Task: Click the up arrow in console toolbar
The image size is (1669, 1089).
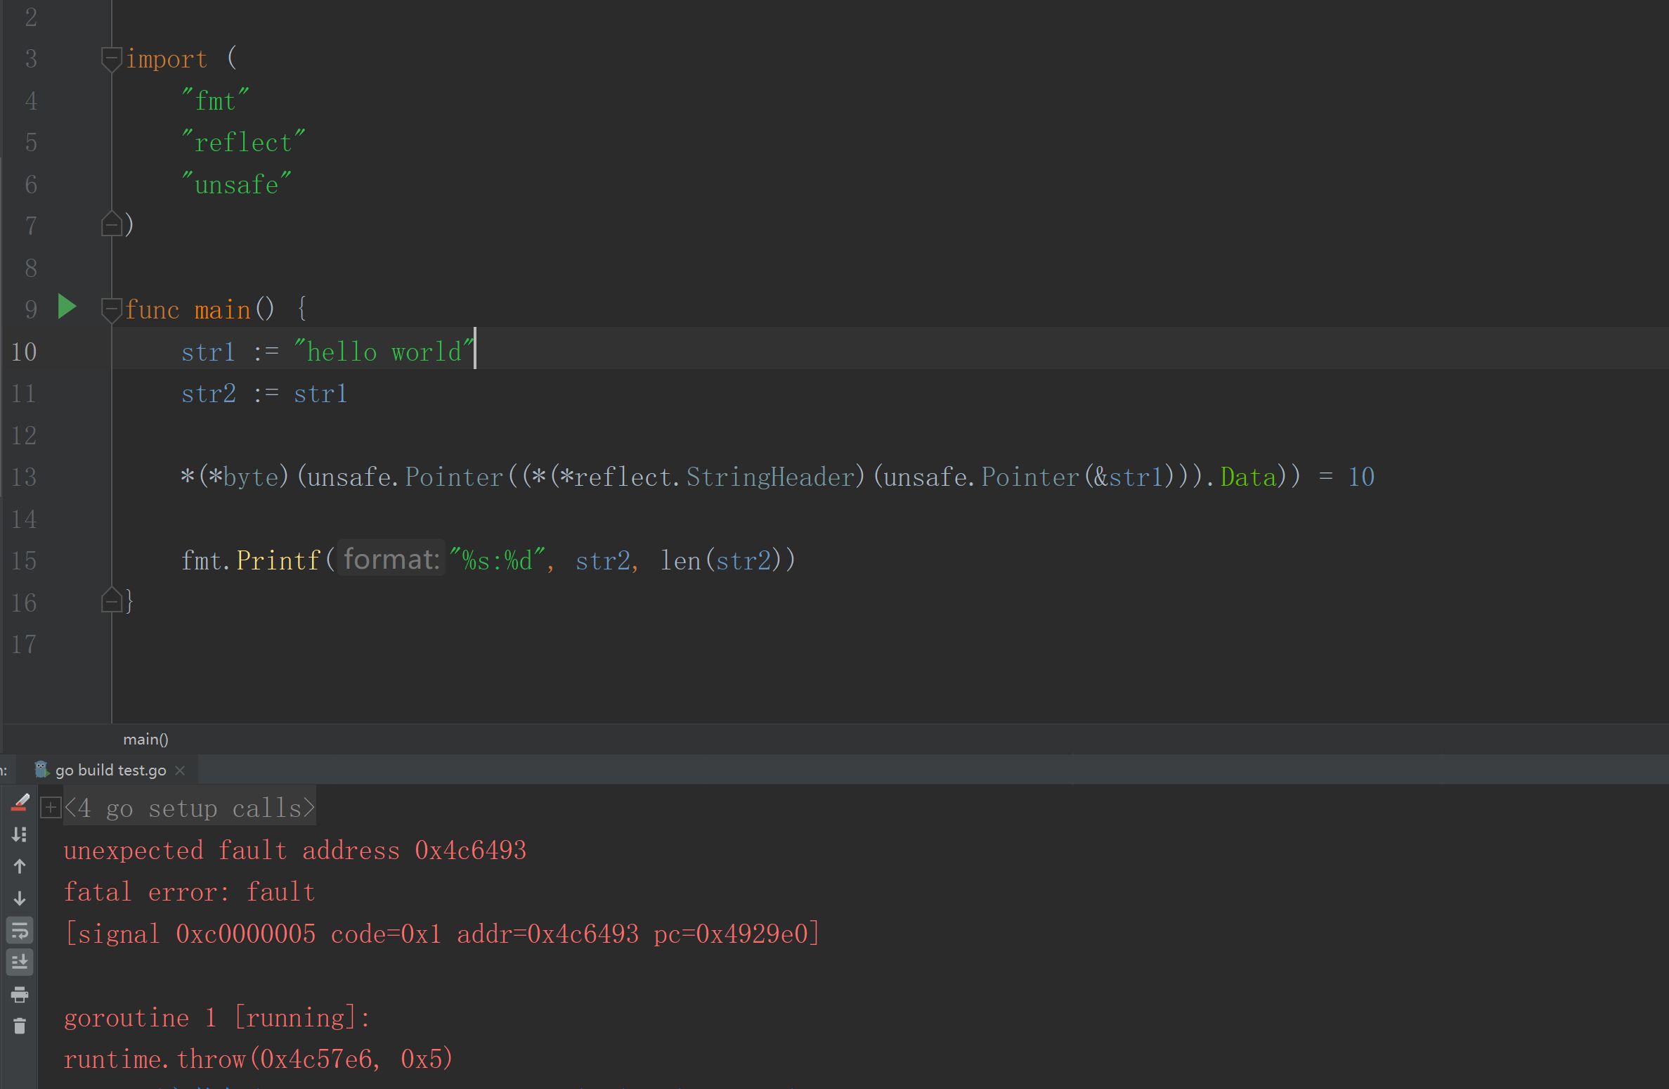Action: 20,866
